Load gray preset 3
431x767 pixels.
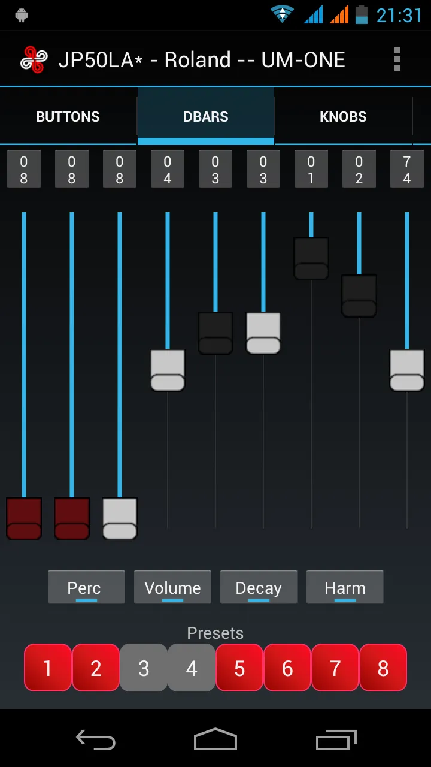[x=144, y=668]
